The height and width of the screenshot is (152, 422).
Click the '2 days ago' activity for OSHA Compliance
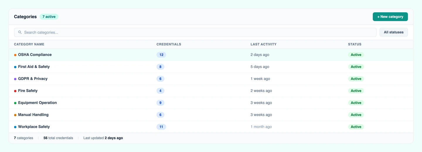point(260,55)
